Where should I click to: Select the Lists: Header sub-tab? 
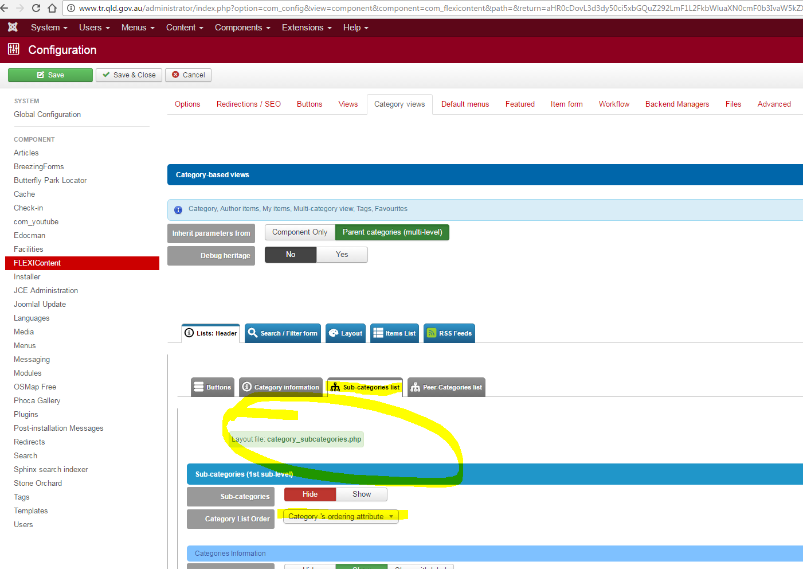[211, 333]
